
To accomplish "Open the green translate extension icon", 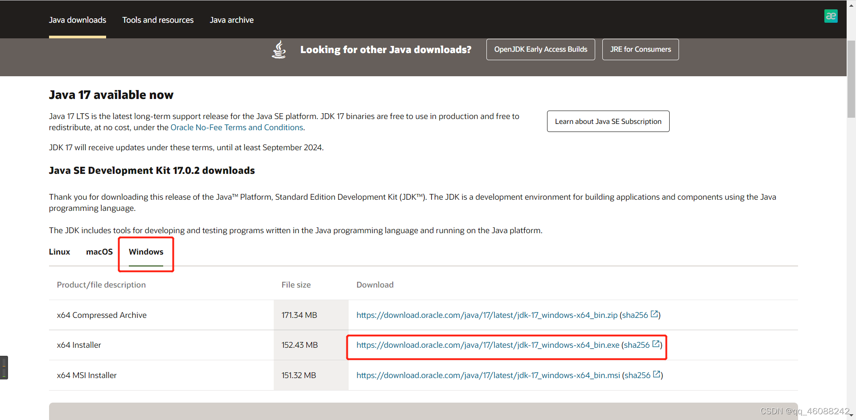I will tap(831, 16).
